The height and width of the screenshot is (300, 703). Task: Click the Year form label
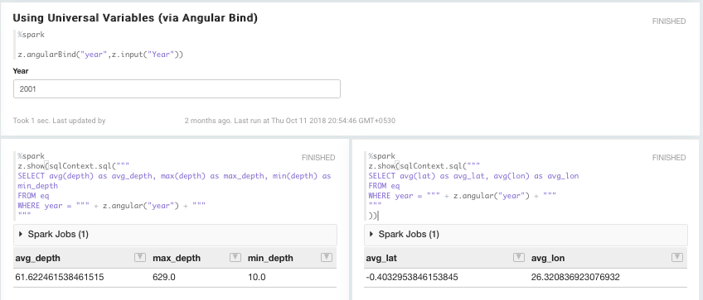coord(21,70)
